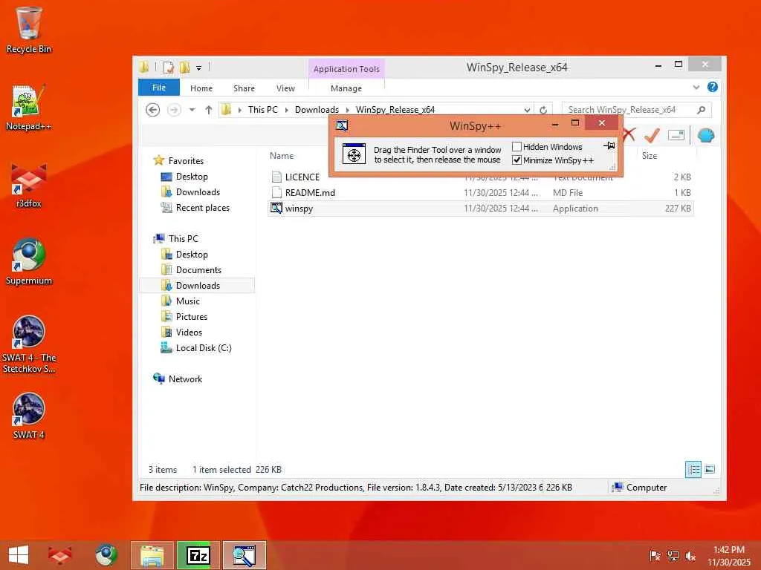The width and height of the screenshot is (761, 570).
Task: Sort files by Size column
Action: [x=650, y=156]
